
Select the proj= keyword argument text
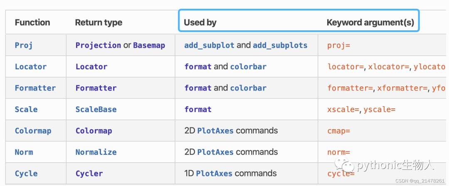pyautogui.click(x=339, y=46)
